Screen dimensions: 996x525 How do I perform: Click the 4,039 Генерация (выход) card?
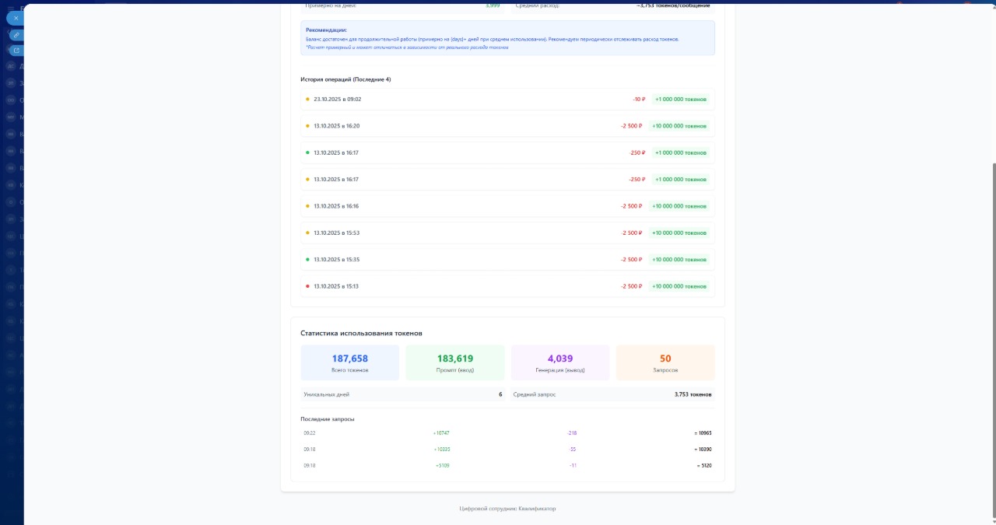click(560, 362)
